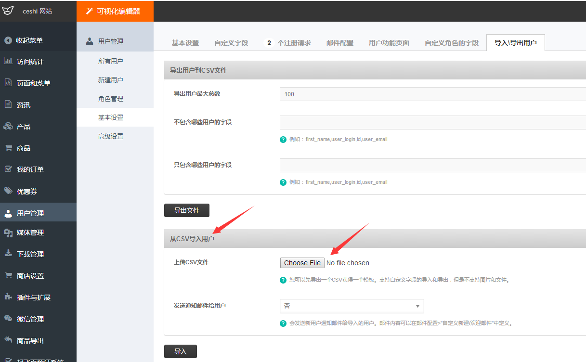Select 角色管理 in the user submenu
586x362 pixels.
click(111, 99)
